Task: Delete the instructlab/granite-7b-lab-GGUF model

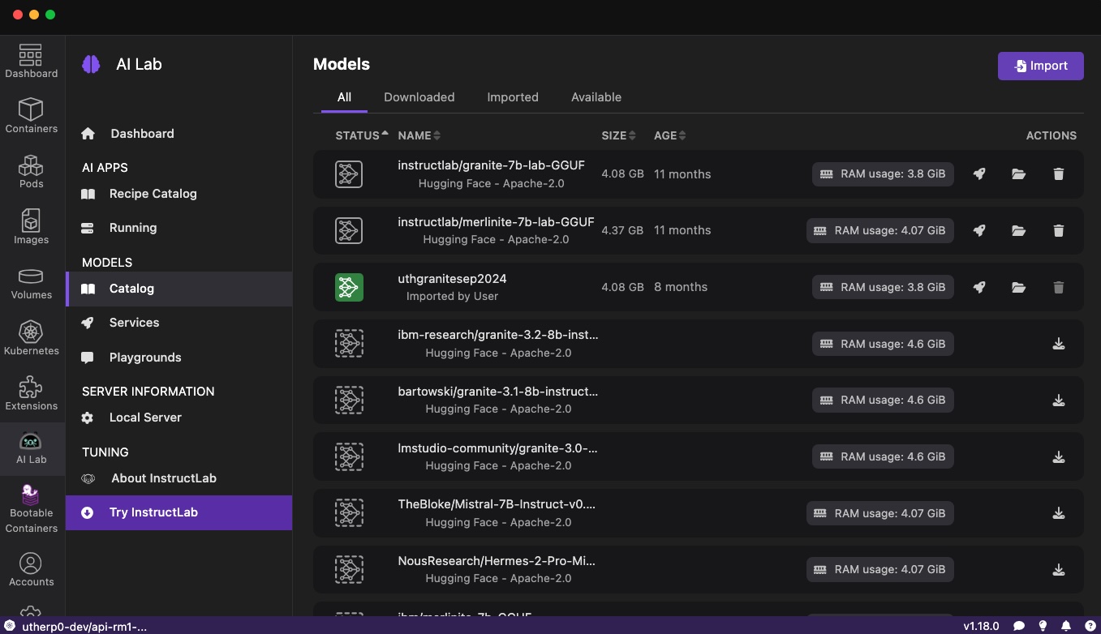Action: [x=1058, y=174]
